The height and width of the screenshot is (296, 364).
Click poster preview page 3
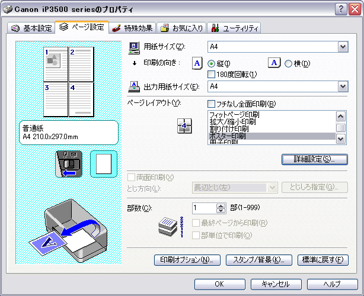56,99
